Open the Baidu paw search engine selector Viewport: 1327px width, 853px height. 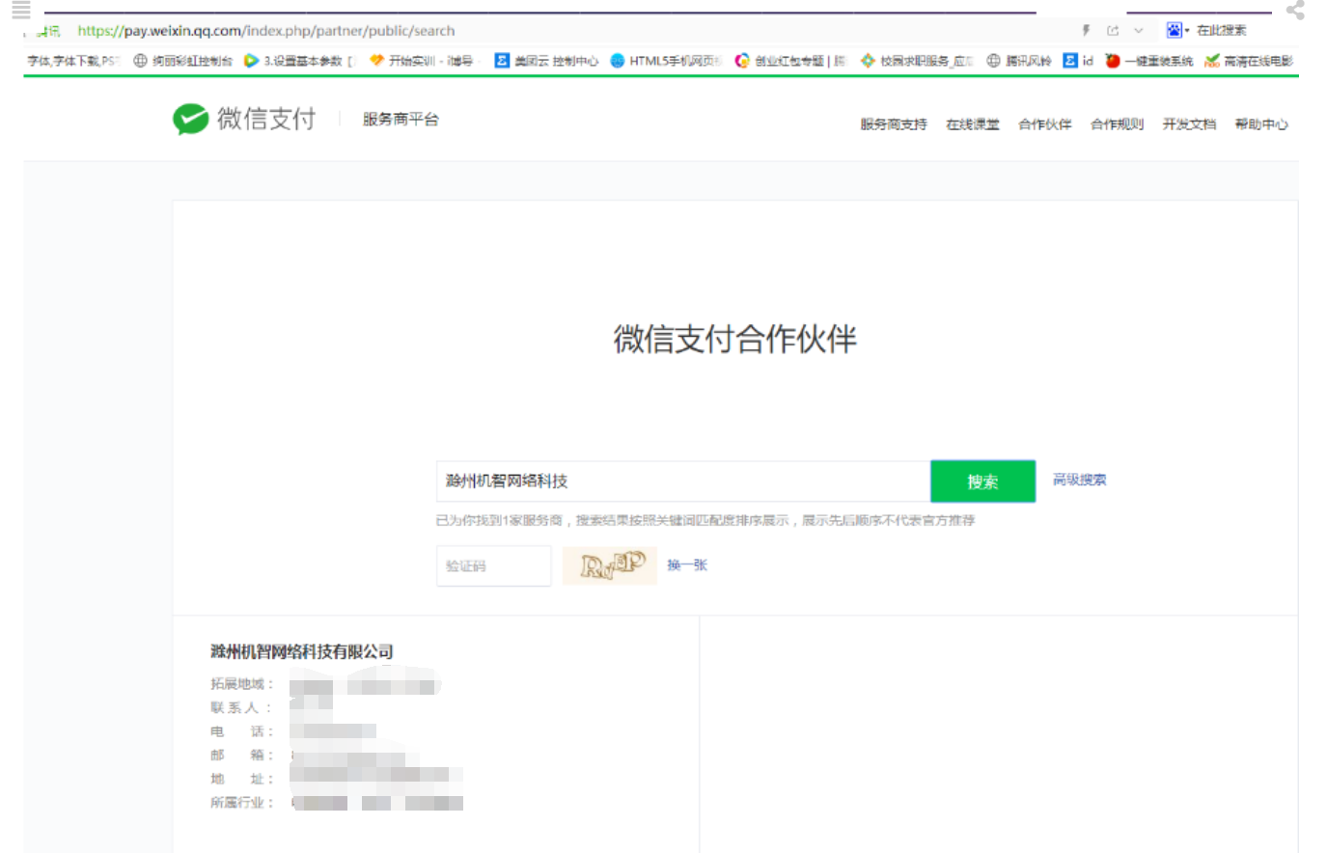tap(1177, 31)
